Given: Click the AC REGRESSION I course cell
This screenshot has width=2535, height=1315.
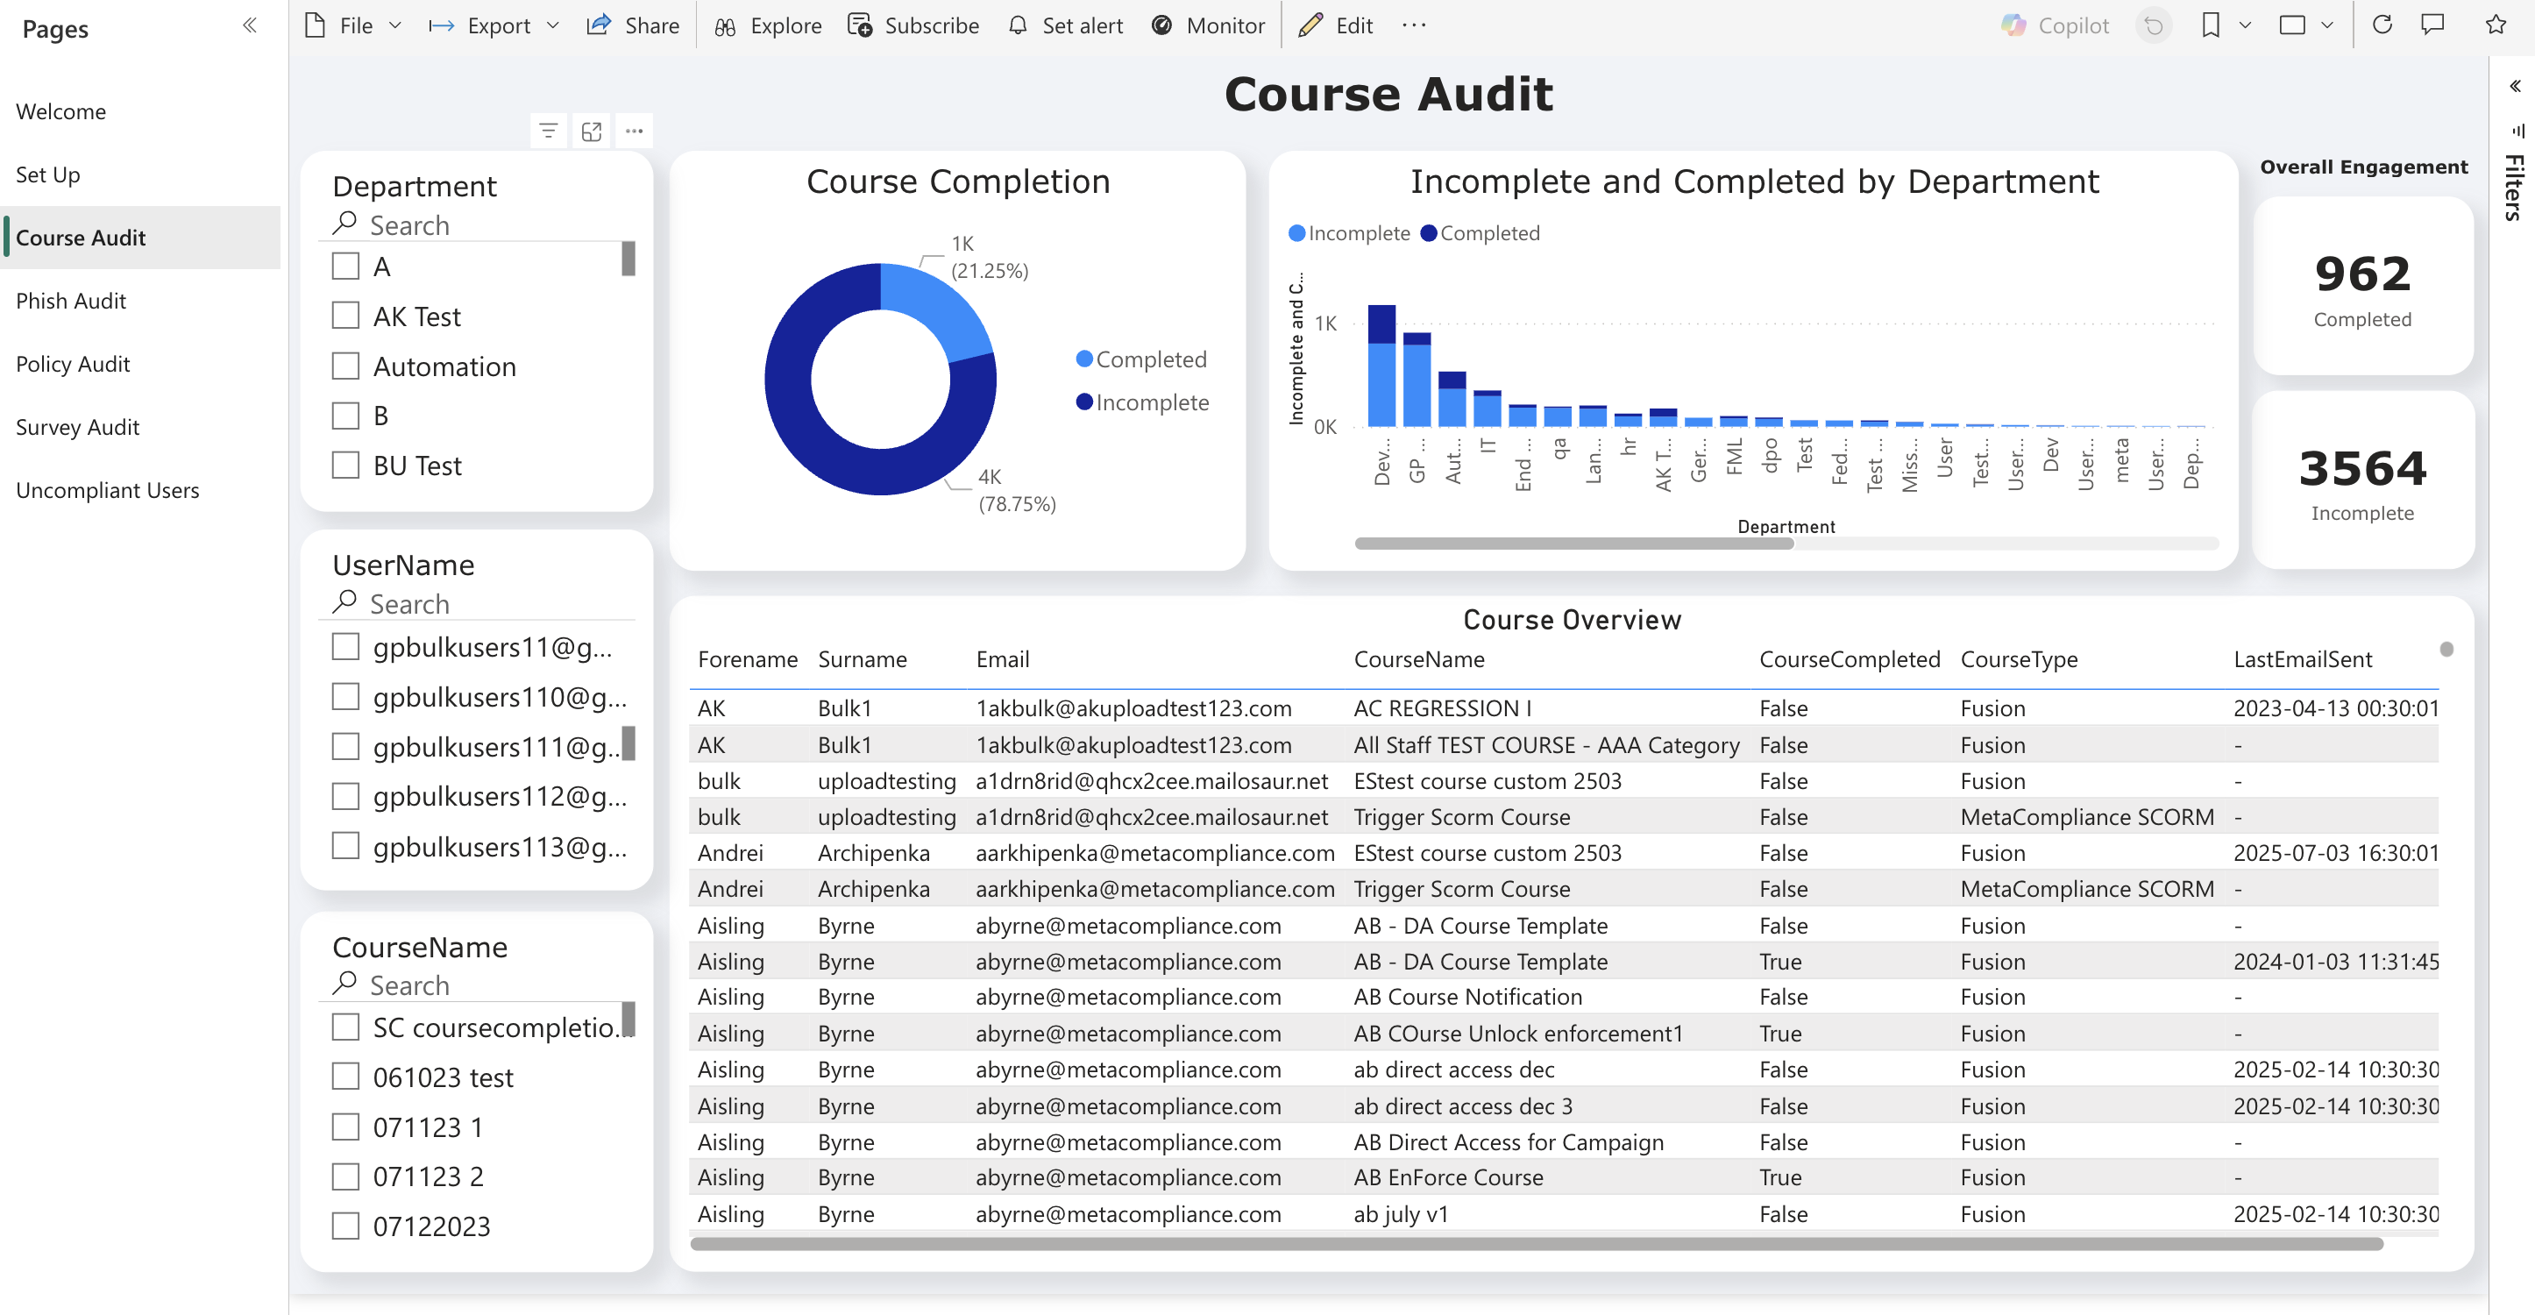Looking at the screenshot, I should (1443, 708).
